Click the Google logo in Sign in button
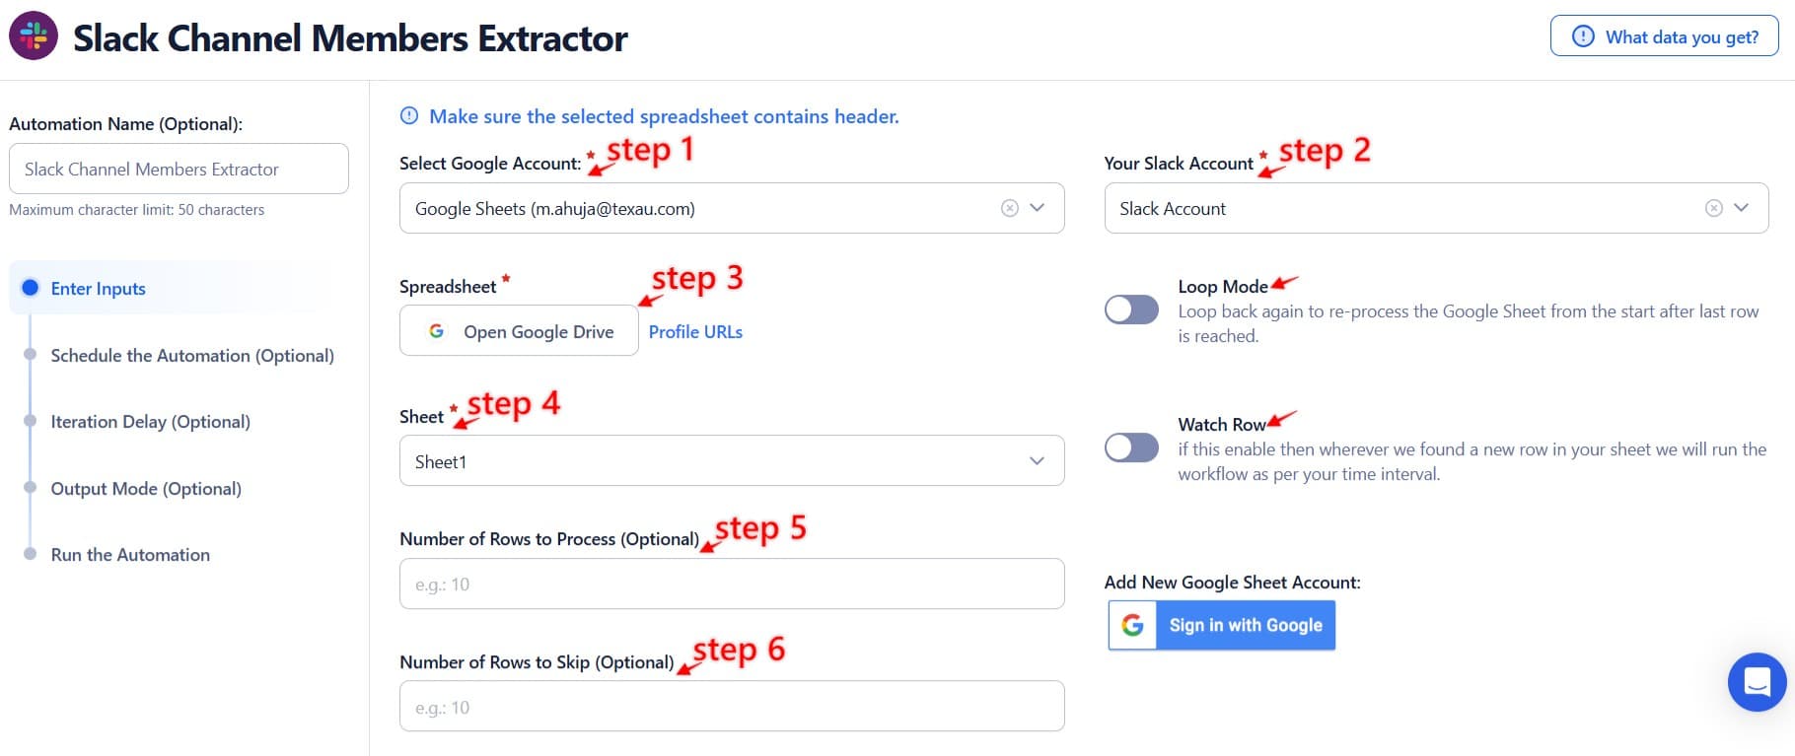 tap(1132, 625)
